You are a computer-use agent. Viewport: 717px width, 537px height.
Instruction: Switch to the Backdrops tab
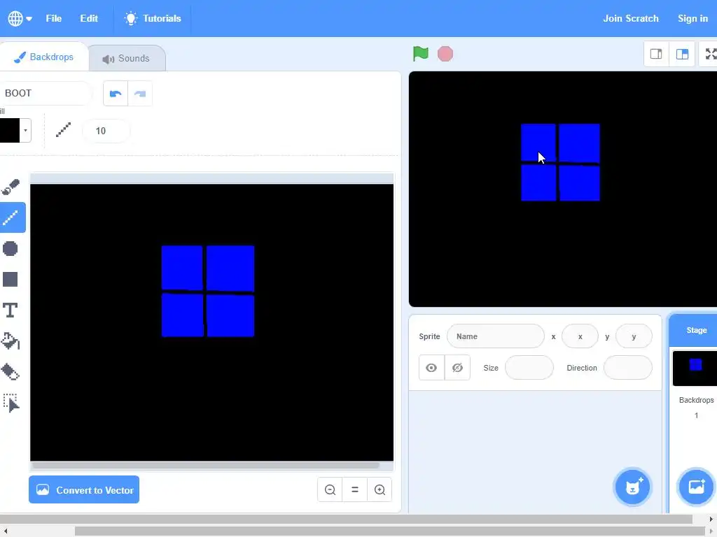44,57
